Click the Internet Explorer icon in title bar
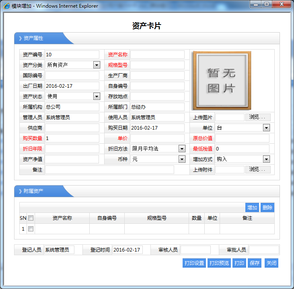Screen dimensions: 294x289 (7, 6)
